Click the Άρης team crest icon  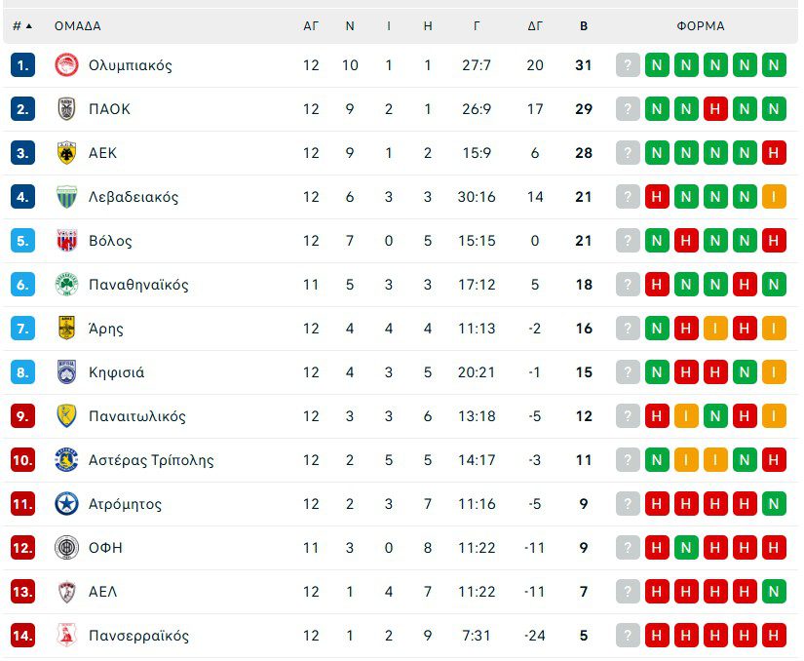tap(66, 329)
